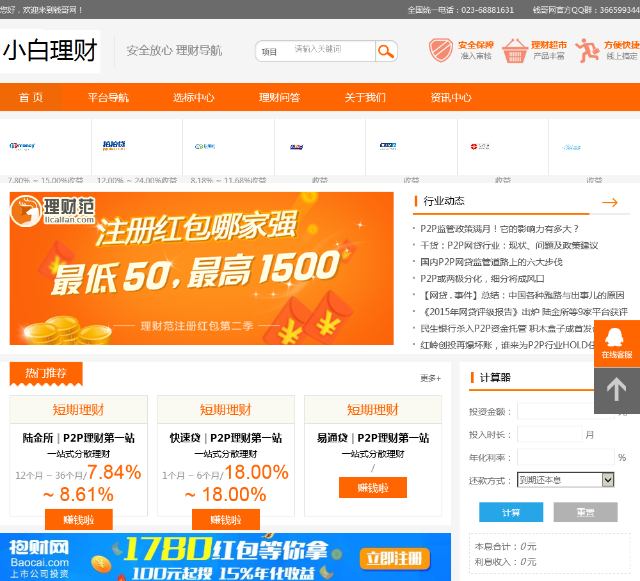Click 赚钱啦 under 易通贷
Image resolution: width=640 pixels, height=581 pixels.
pyautogui.click(x=373, y=488)
